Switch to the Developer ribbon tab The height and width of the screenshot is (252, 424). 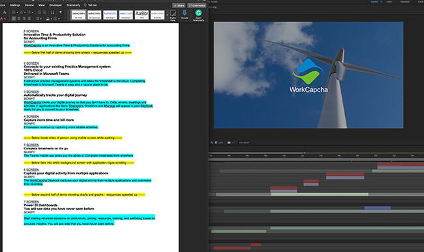(55, 5)
